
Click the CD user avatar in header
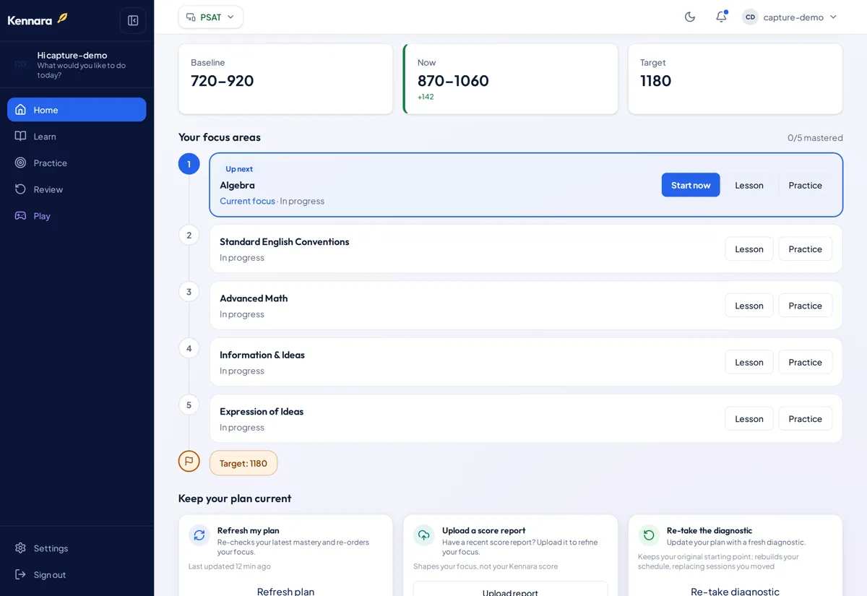750,17
